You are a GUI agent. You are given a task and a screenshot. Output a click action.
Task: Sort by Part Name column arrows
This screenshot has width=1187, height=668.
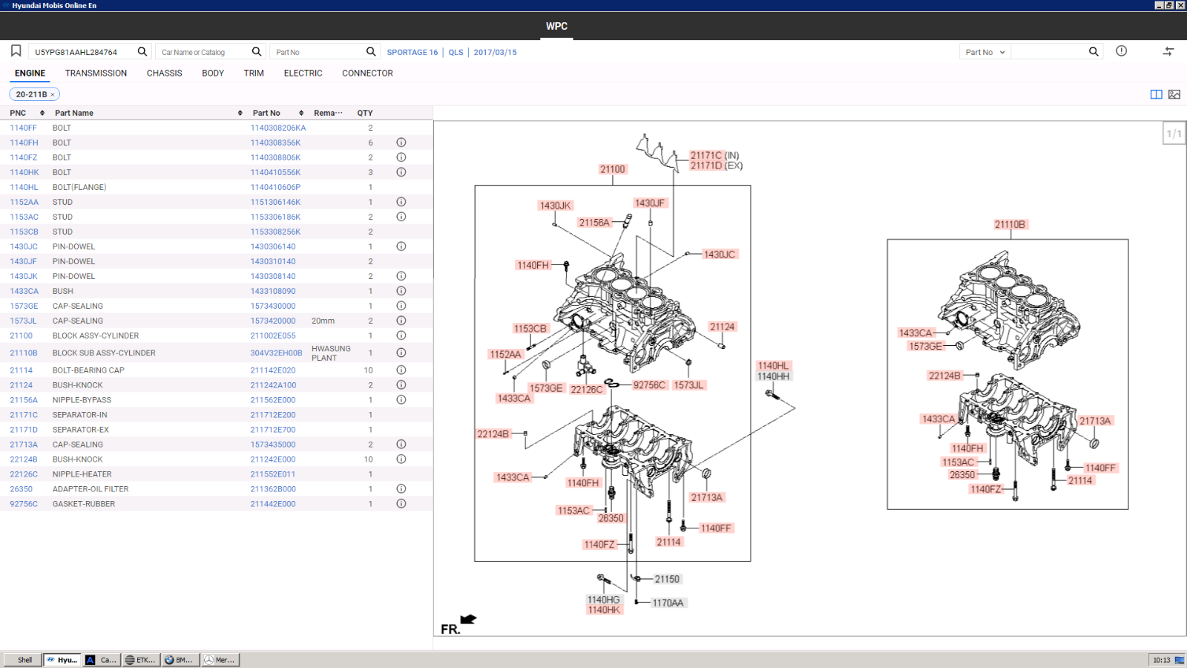coord(240,113)
